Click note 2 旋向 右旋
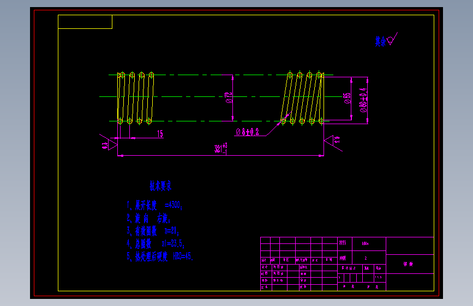Screen dimensions: 473x306 tap(148, 218)
